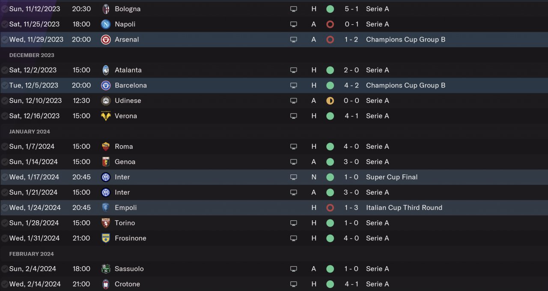Click the Roma club crest

pyautogui.click(x=106, y=147)
